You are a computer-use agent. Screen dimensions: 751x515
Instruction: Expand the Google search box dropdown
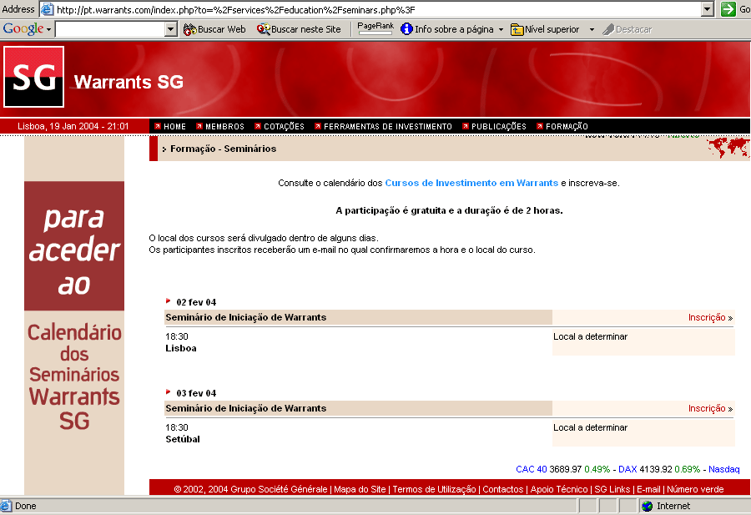171,29
